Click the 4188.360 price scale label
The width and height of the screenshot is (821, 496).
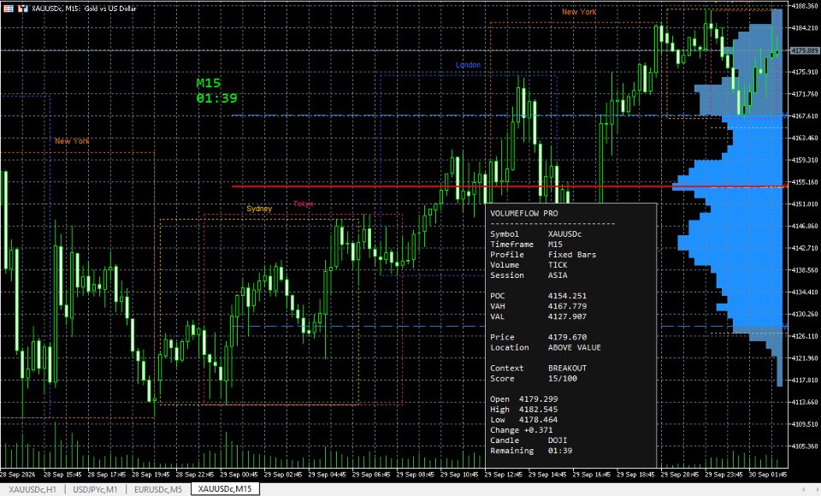(x=806, y=6)
